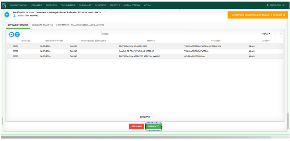The width and height of the screenshot is (290, 141).
Task: Click the blue export icon beside refresh
Action: coord(12,34)
